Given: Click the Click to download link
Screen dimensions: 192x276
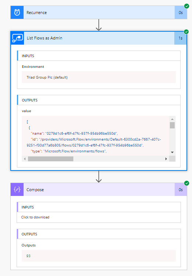Looking at the screenshot, I should point(35,217).
